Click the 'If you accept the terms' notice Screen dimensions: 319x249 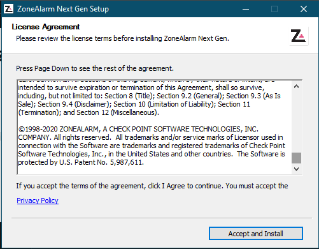tap(152, 186)
